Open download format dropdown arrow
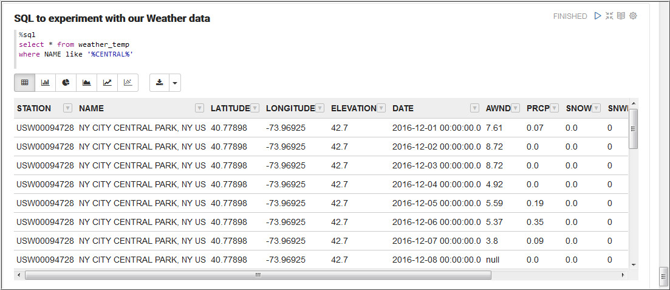670x290 pixels. tap(175, 83)
